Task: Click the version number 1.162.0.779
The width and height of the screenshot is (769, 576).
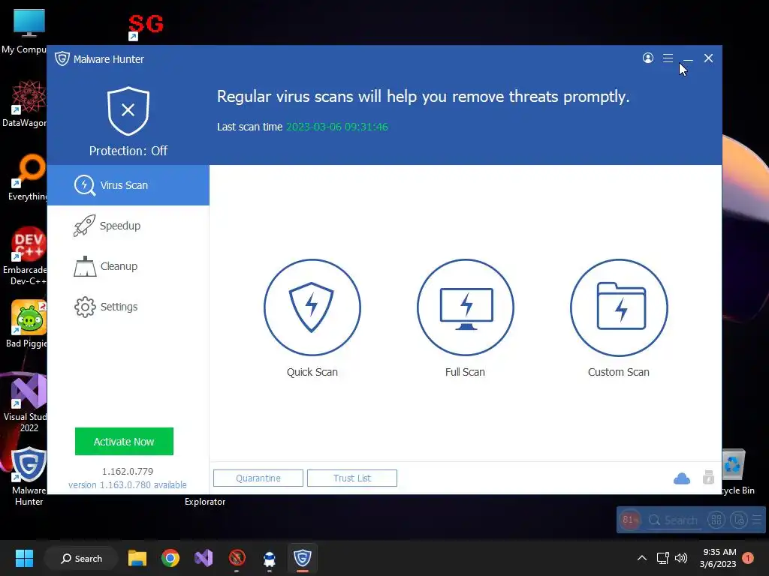Action: [x=128, y=471]
